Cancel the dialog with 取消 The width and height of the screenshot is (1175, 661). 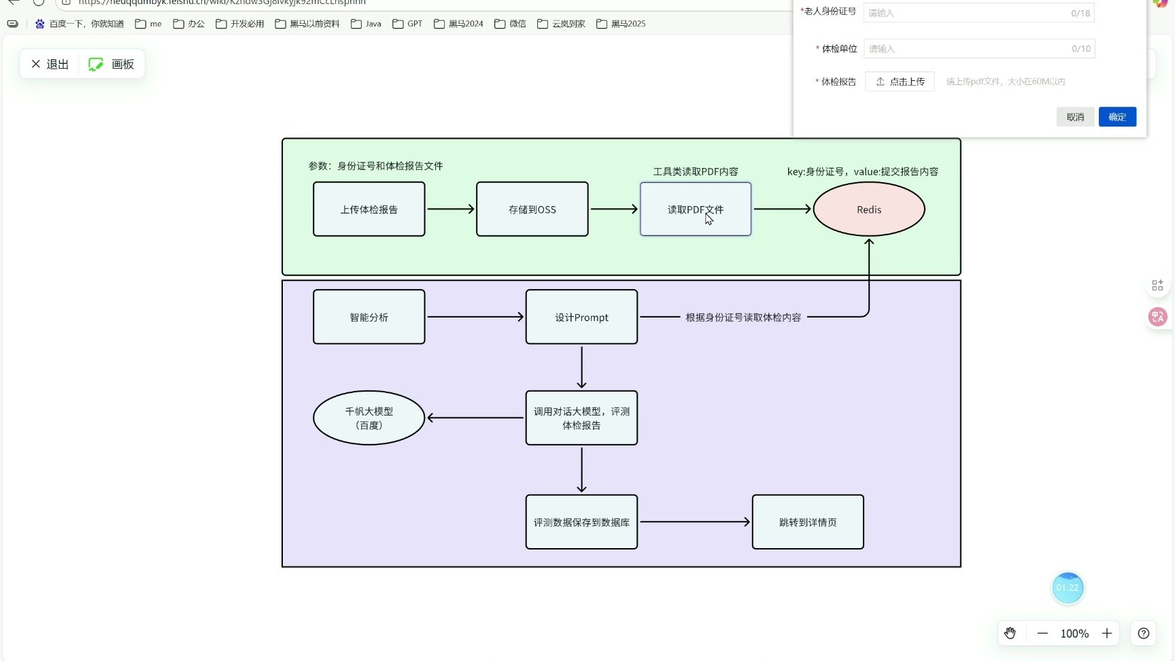click(1075, 117)
